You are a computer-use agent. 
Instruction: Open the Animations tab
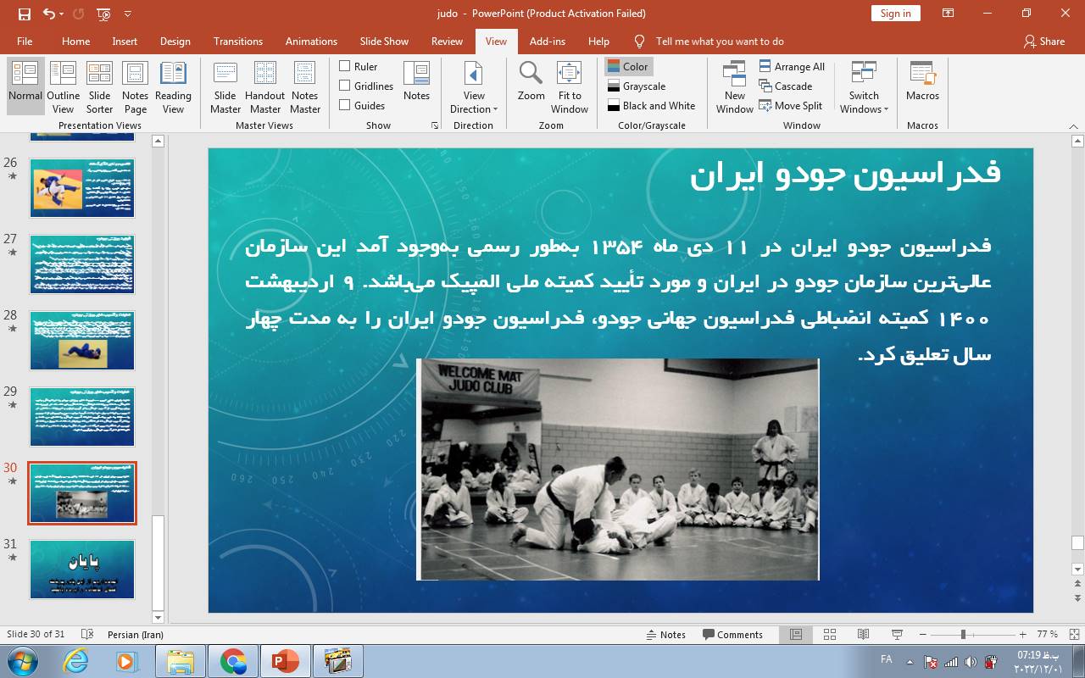pos(311,41)
